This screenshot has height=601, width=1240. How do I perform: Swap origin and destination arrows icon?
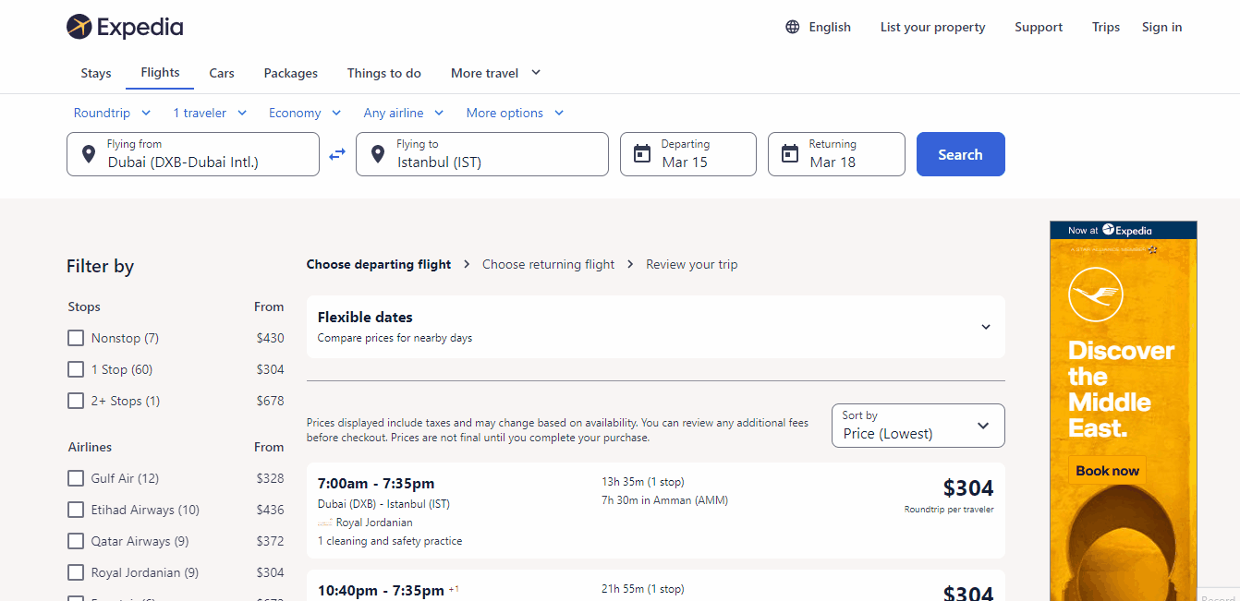point(337,154)
